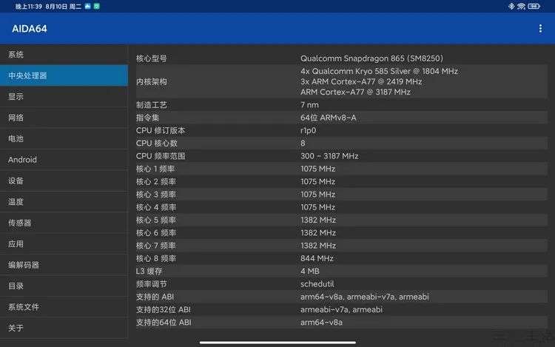Select 4x Qualcomm Kryo 585 Silver line
Viewport: 555px width, 347px height.
(x=379, y=71)
